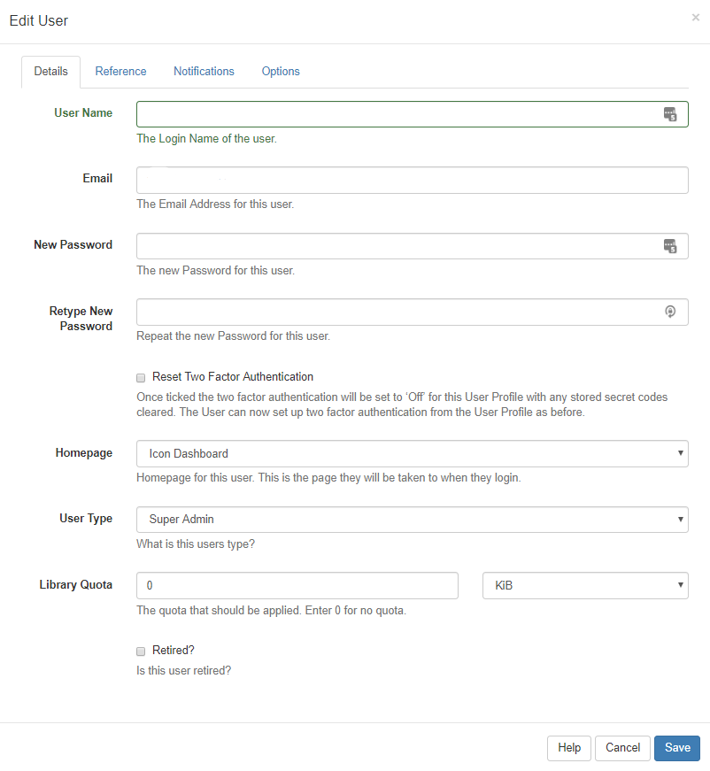Image resolution: width=710 pixels, height=771 pixels.
Task: Open the Library Quota unit dropdown showing KiB
Action: [585, 585]
